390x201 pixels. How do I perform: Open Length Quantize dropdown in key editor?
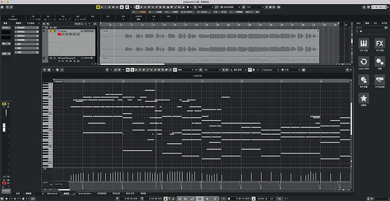[x=239, y=70]
